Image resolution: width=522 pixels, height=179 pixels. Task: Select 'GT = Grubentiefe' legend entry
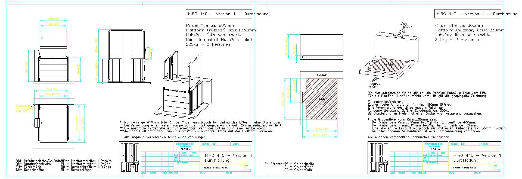click(x=298, y=170)
